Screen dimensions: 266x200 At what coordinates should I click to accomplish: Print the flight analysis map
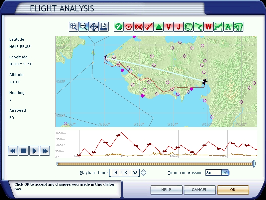coord(104,27)
